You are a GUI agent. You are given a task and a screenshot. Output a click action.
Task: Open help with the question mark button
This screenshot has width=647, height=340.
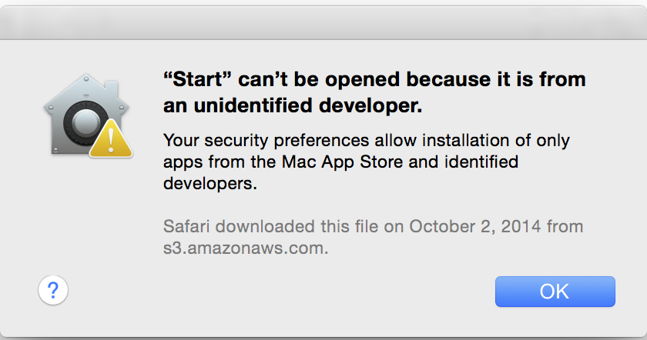pyautogui.click(x=53, y=290)
